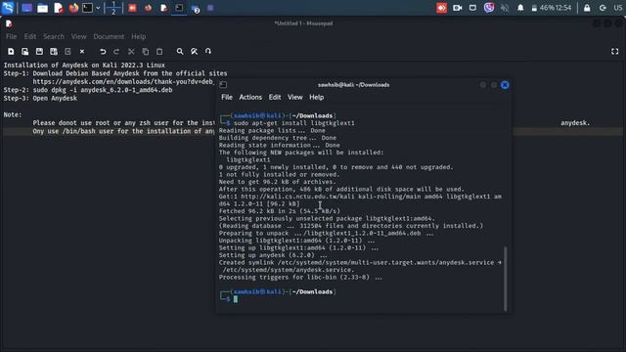Redo the edit in Mousepad toolbar

[x=116, y=52]
